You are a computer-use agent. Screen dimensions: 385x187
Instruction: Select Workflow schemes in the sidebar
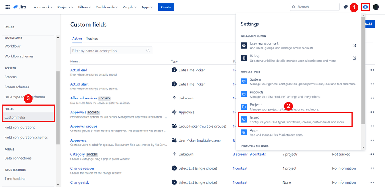19,56
